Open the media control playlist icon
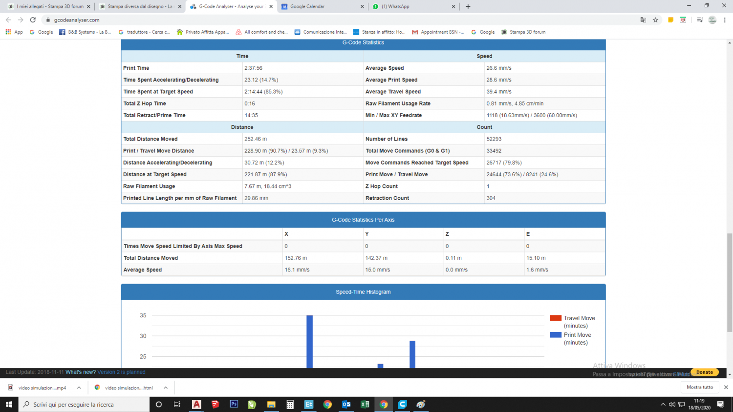733x412 pixels. 700,20
